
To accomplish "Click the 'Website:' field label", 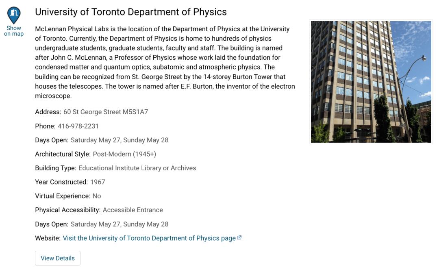I will [x=48, y=238].
